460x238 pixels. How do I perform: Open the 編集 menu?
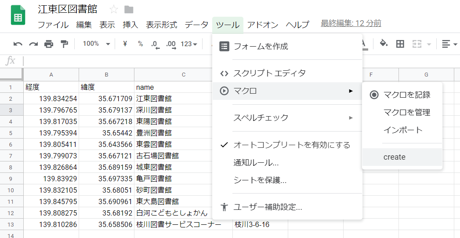point(84,25)
